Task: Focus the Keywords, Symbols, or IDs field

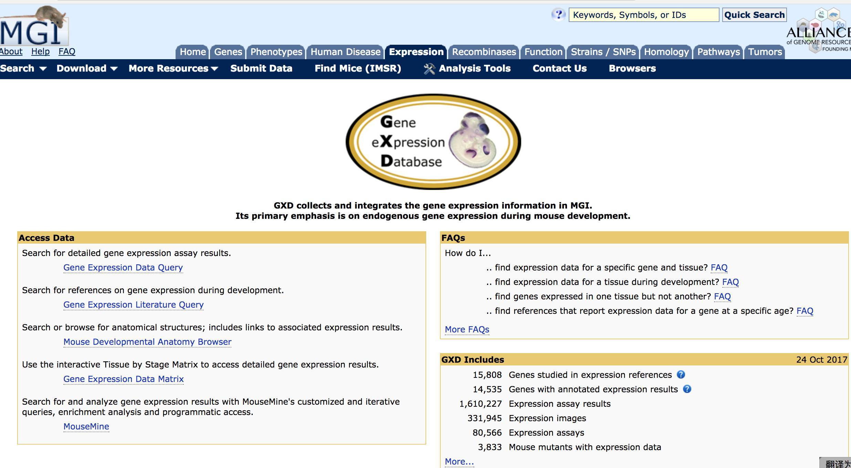Action: (644, 15)
